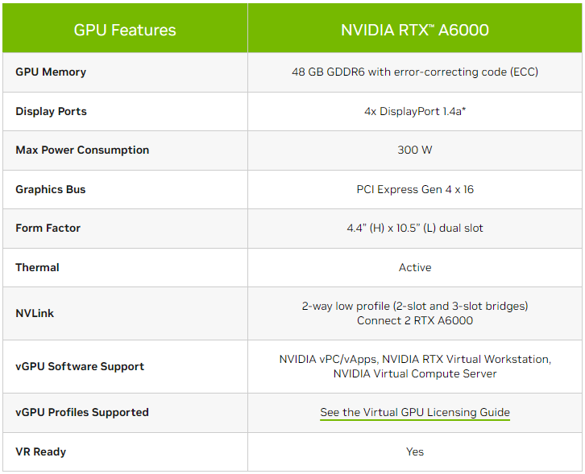Select the vGPU Software Support label

(x=80, y=367)
